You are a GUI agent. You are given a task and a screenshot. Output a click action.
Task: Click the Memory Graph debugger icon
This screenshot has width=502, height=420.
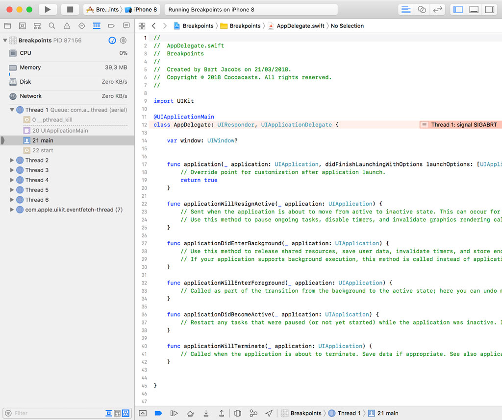(253, 413)
